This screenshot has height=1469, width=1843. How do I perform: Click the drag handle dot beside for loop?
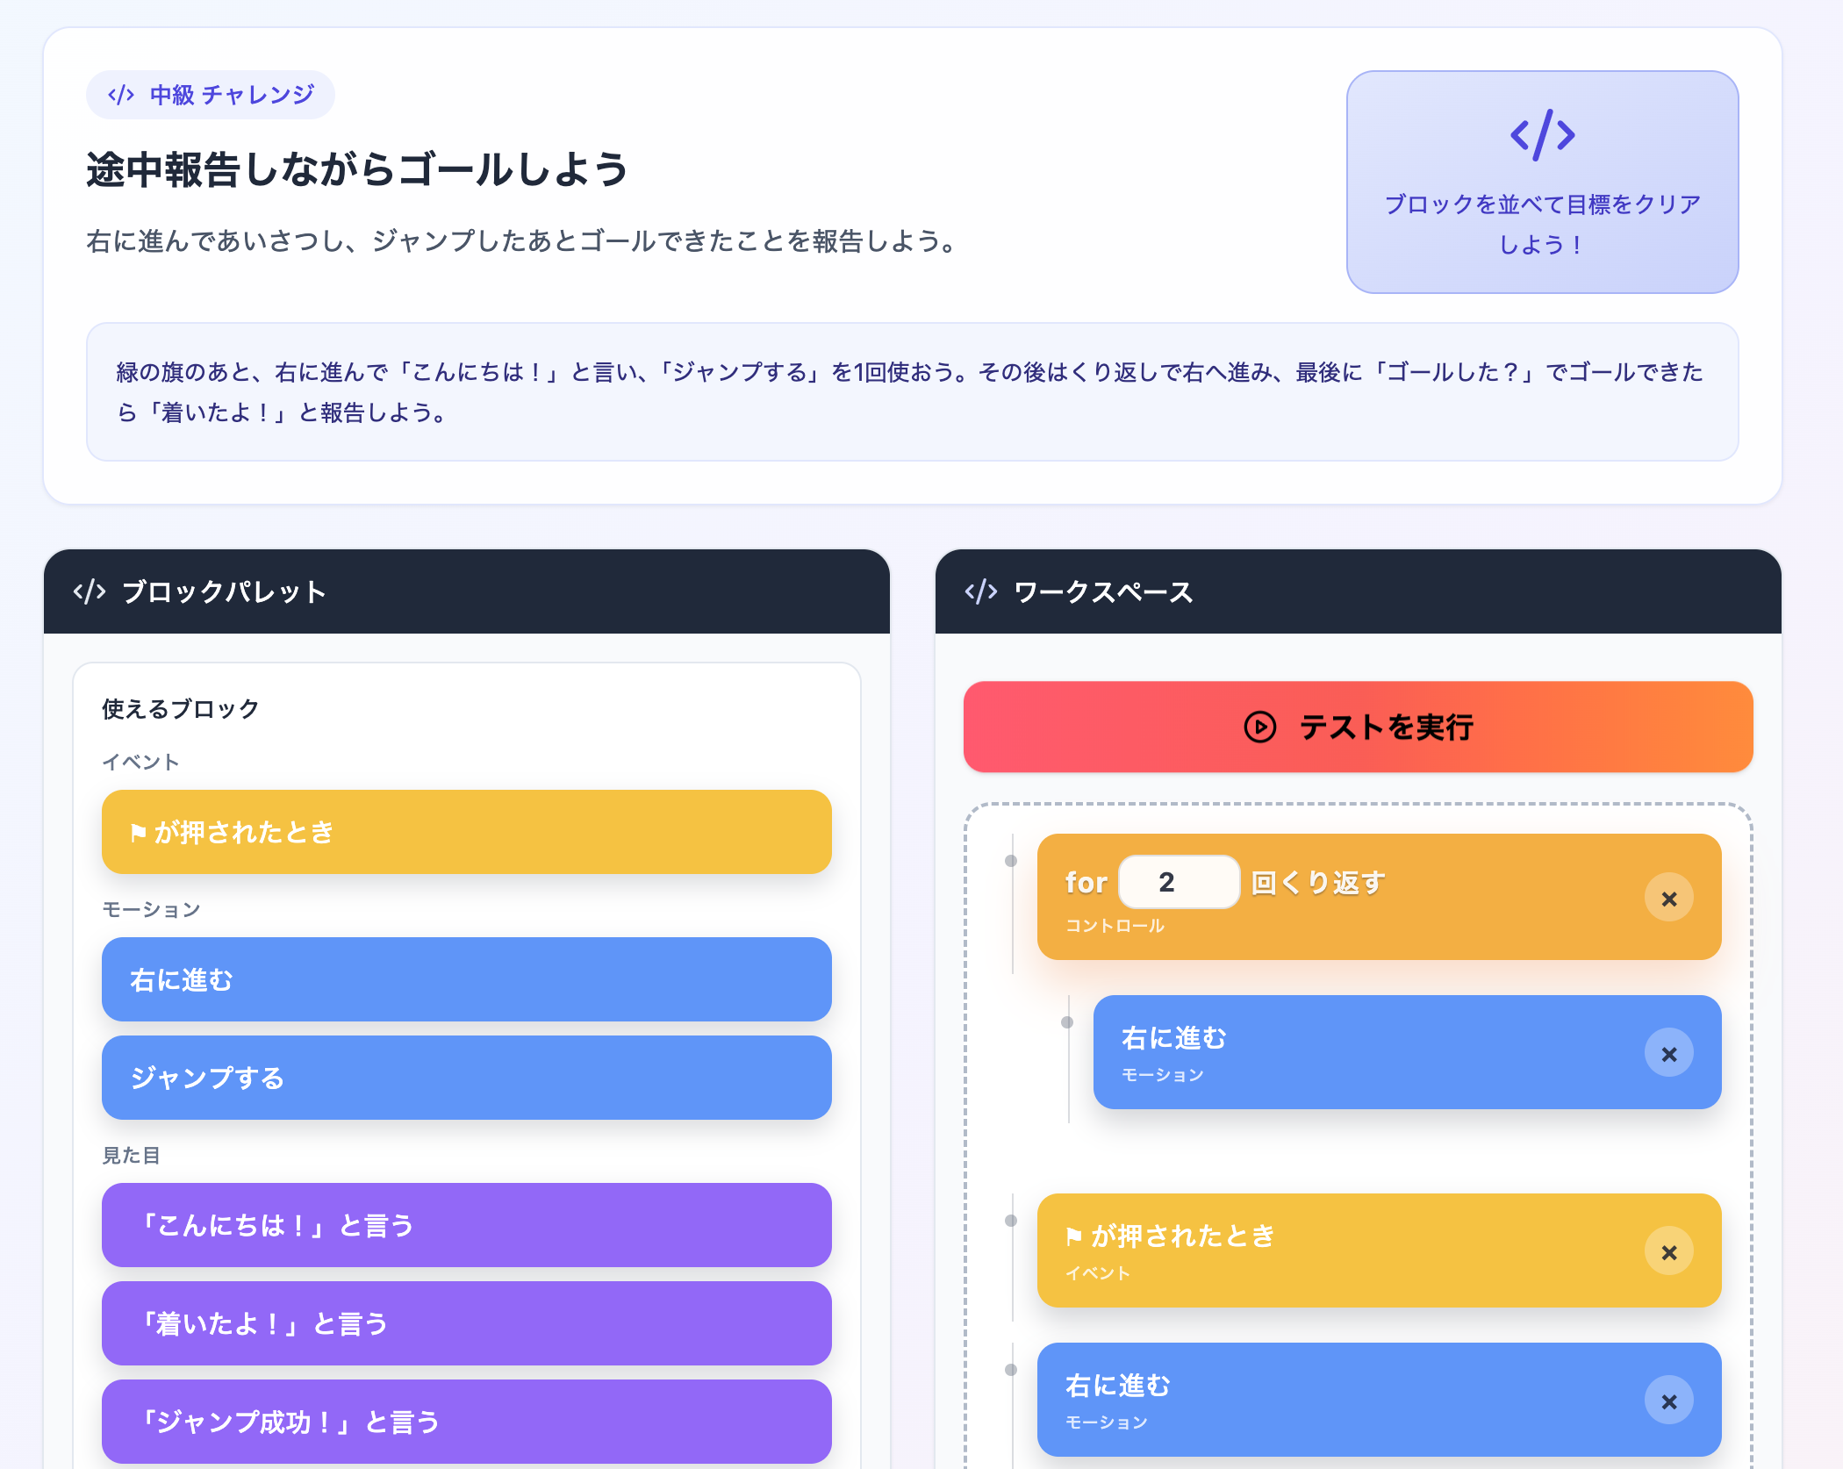1011,861
